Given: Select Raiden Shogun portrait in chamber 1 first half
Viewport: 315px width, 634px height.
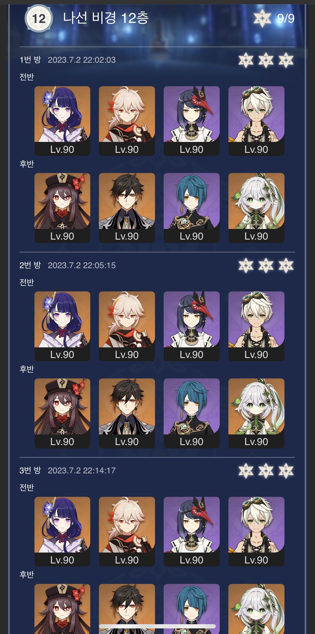Looking at the screenshot, I should [x=62, y=121].
